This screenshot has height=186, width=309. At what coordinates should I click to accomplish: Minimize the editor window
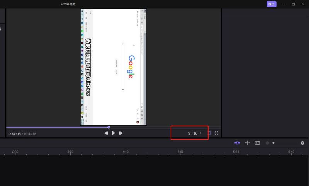click(x=285, y=4)
